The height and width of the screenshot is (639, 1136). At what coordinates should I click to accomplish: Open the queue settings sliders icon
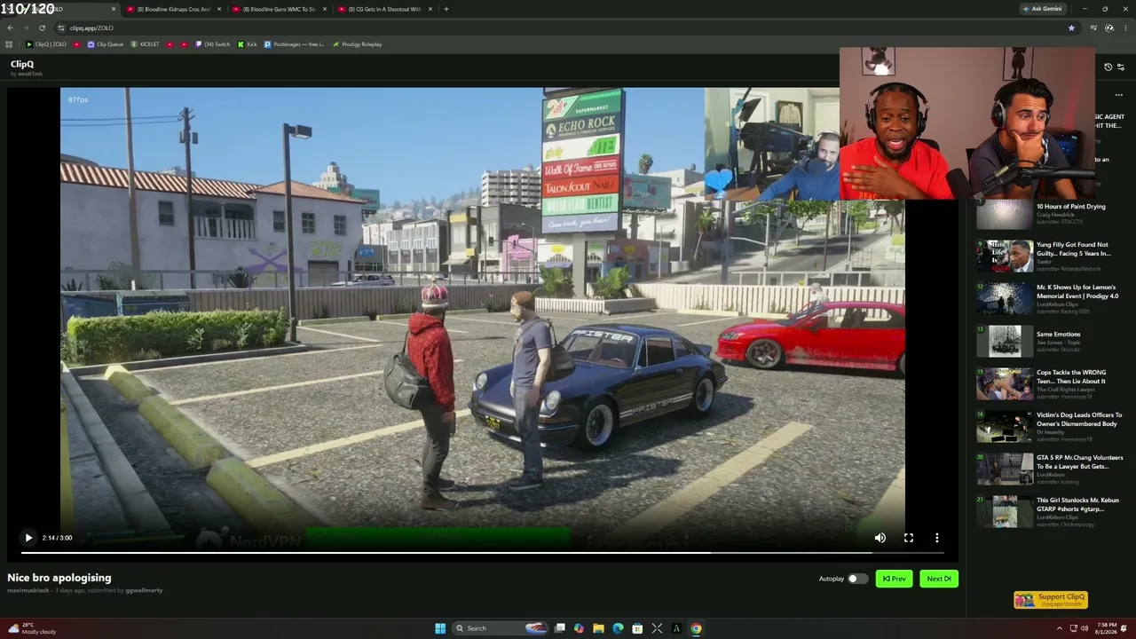click(1120, 67)
